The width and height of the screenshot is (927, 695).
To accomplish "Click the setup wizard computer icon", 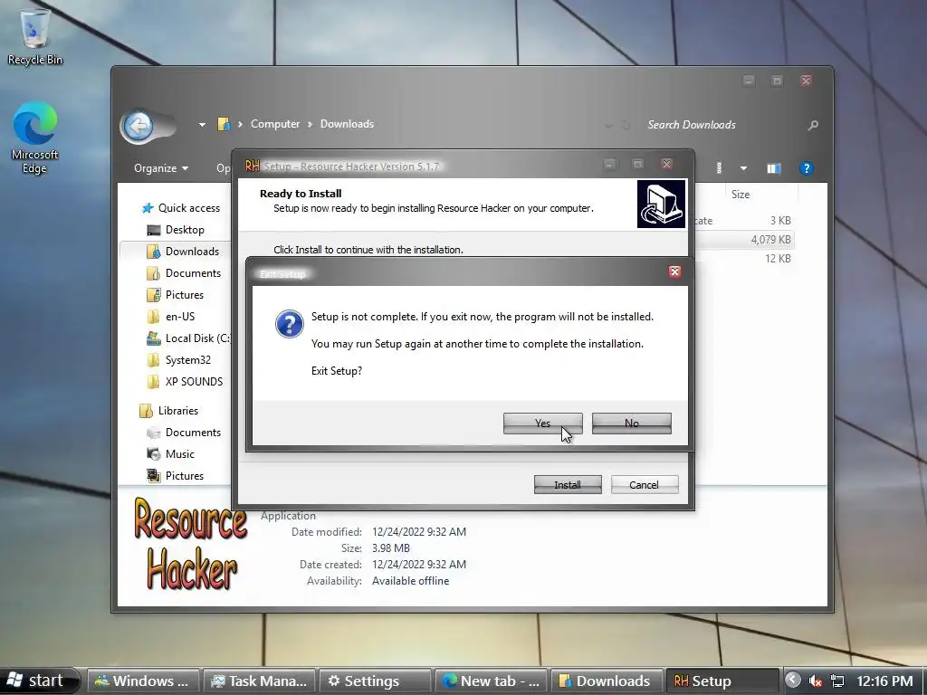I will click(x=661, y=204).
